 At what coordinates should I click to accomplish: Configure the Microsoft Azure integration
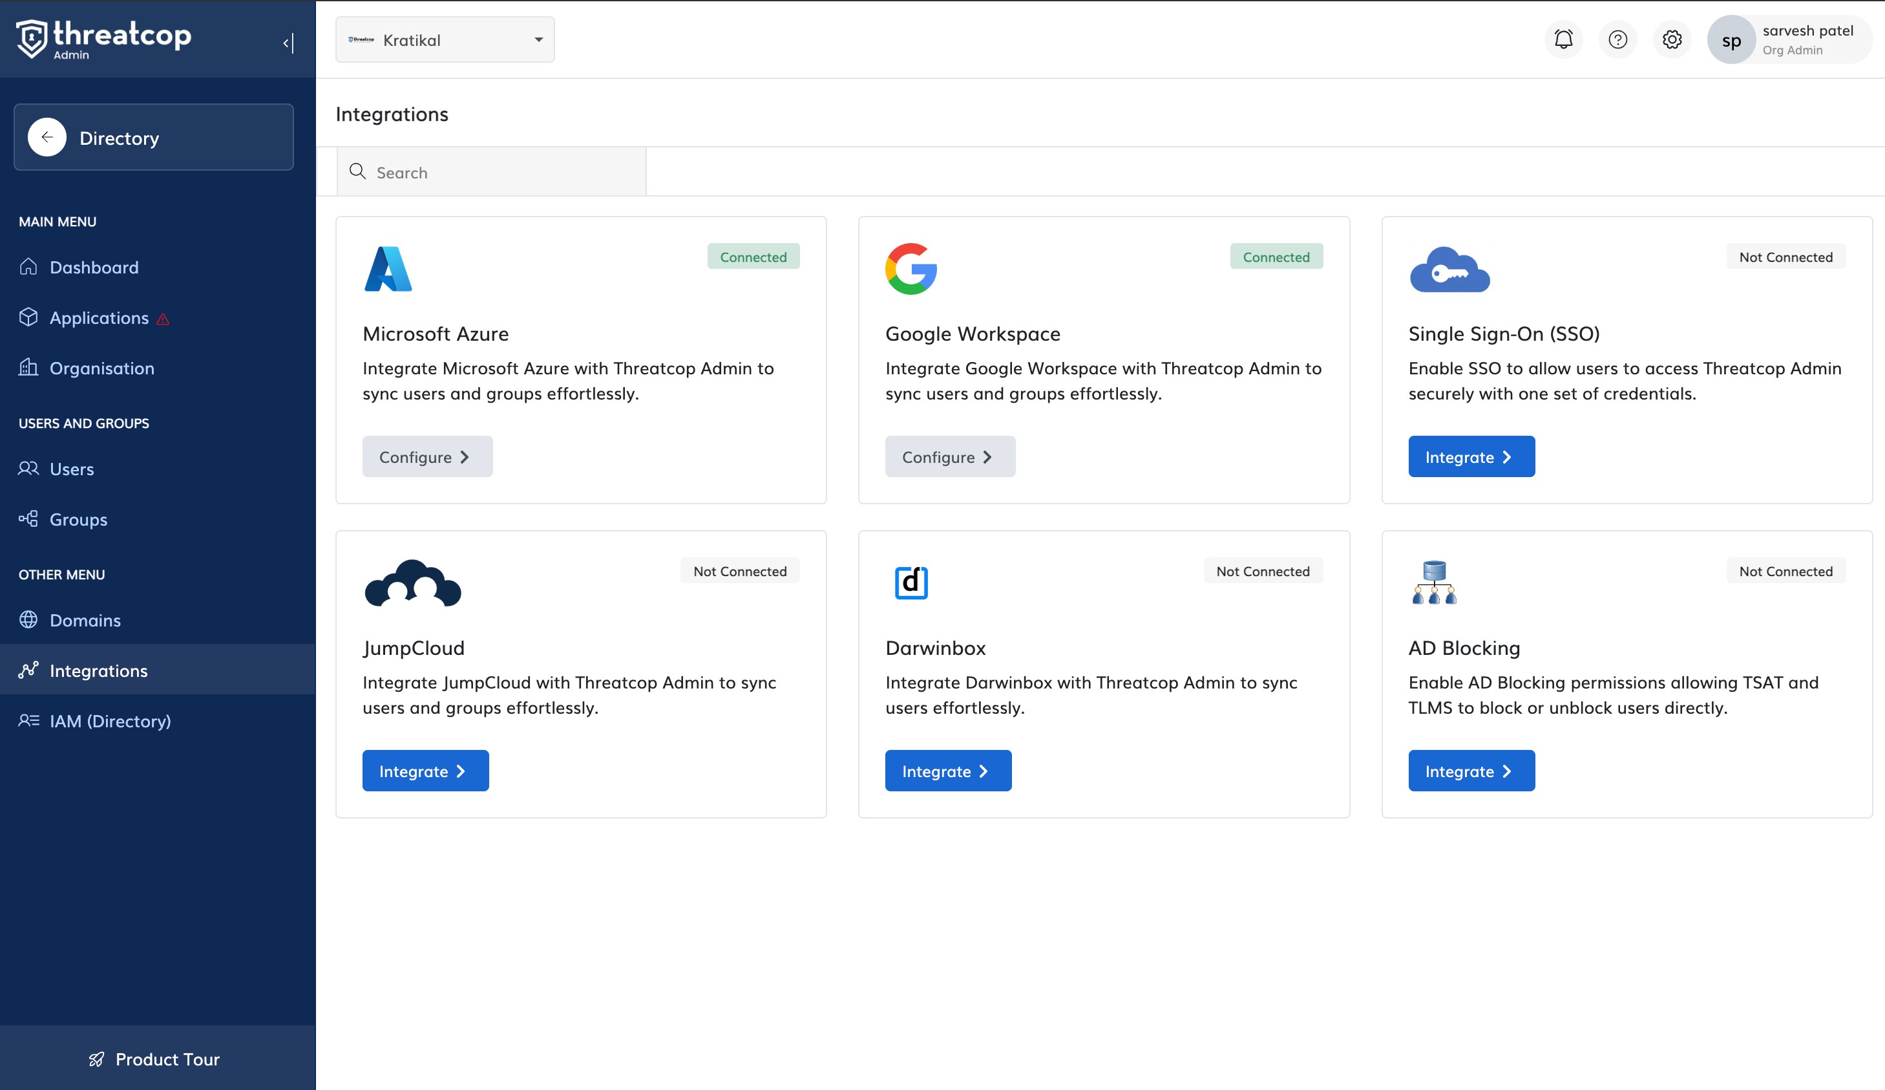[x=427, y=456]
